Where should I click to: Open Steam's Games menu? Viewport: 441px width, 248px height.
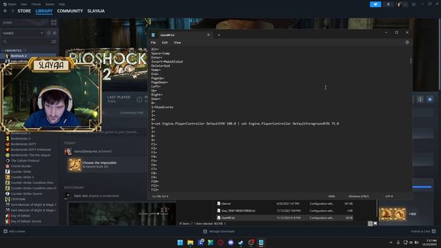click(x=50, y=4)
